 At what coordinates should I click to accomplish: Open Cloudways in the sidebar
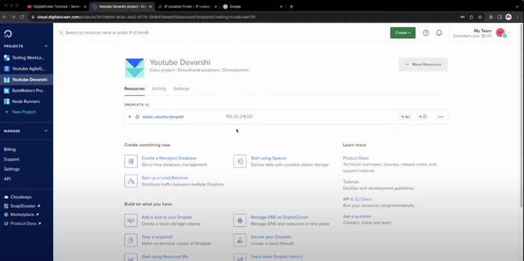coord(21,197)
